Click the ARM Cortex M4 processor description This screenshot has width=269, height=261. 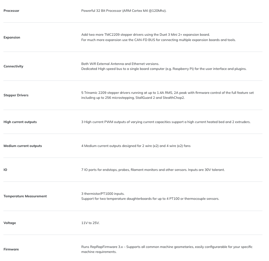tap(124, 11)
